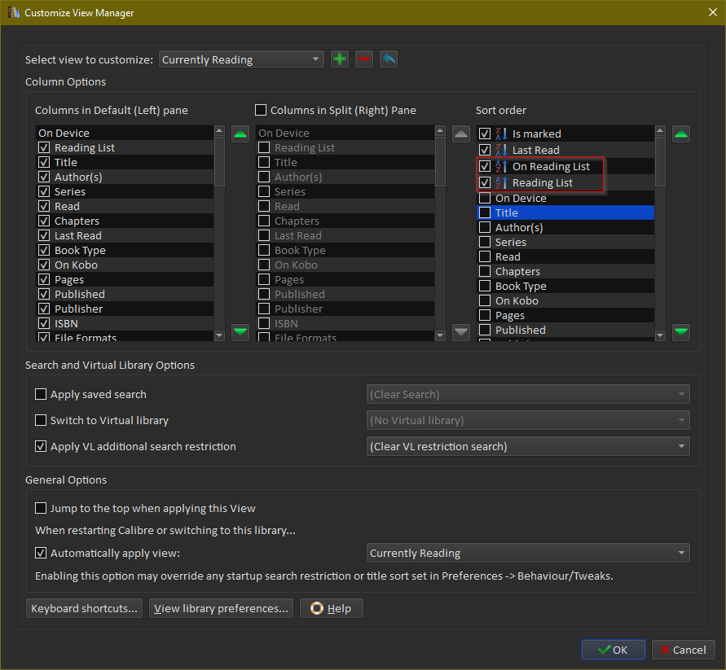
Task: Toggle sort direction icon for Reading List
Action: [501, 183]
